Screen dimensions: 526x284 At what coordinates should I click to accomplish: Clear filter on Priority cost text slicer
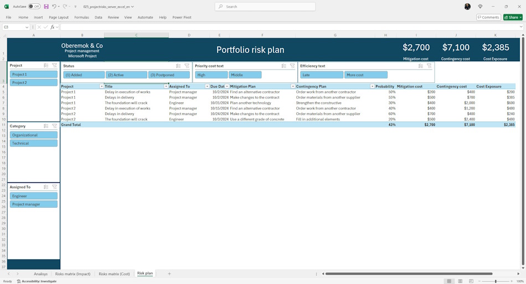[292, 66]
